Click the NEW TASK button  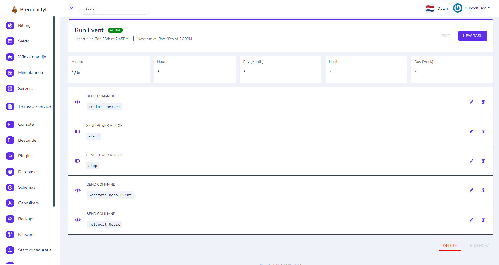click(472, 36)
